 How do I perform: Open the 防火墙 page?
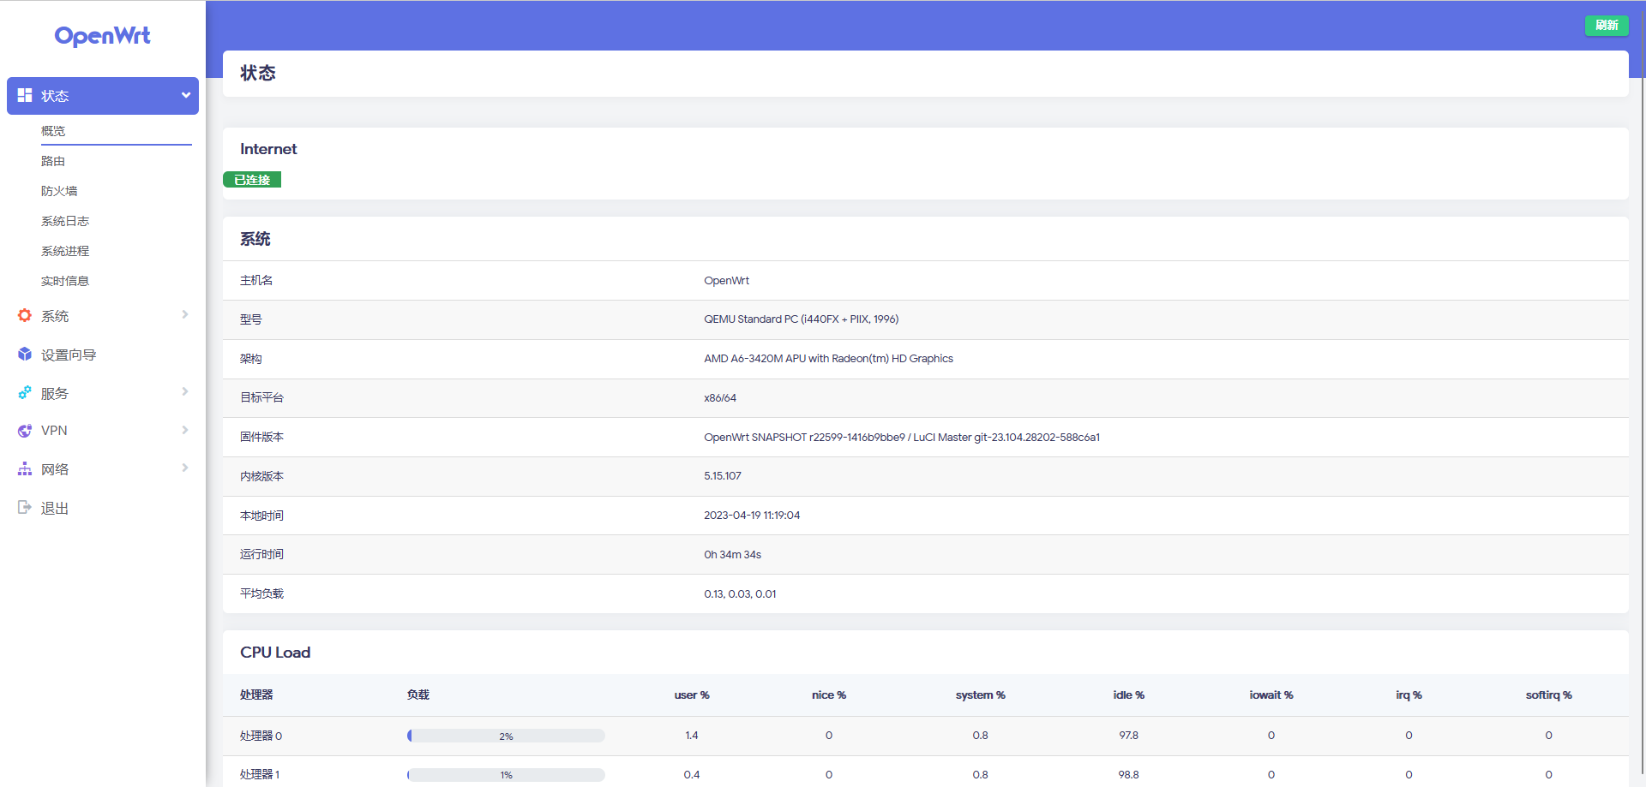60,190
